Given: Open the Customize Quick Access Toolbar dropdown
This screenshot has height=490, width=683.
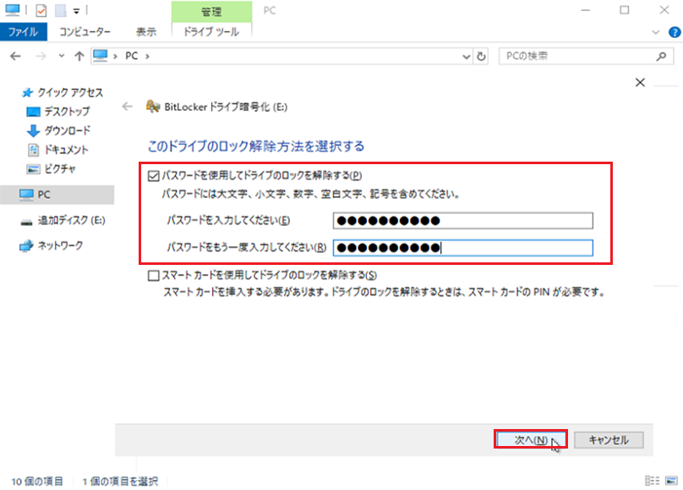Looking at the screenshot, I should click(x=76, y=11).
